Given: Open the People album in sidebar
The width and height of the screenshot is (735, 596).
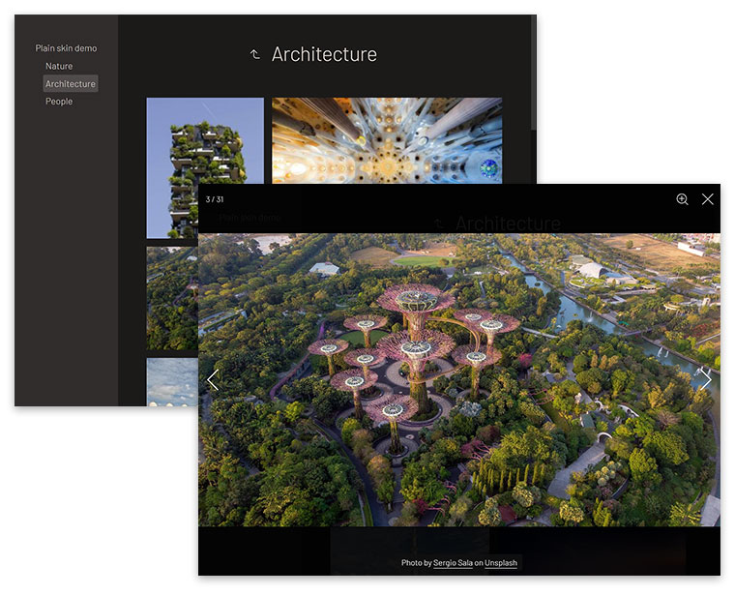Looking at the screenshot, I should [x=59, y=102].
